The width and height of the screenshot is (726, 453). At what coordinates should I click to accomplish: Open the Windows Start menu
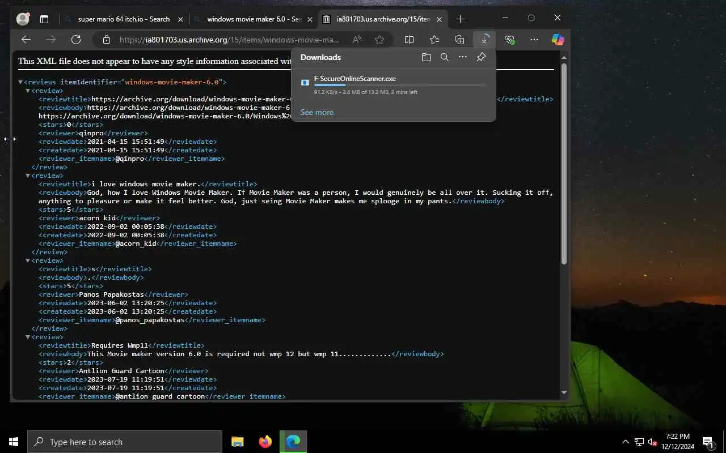pos(14,442)
